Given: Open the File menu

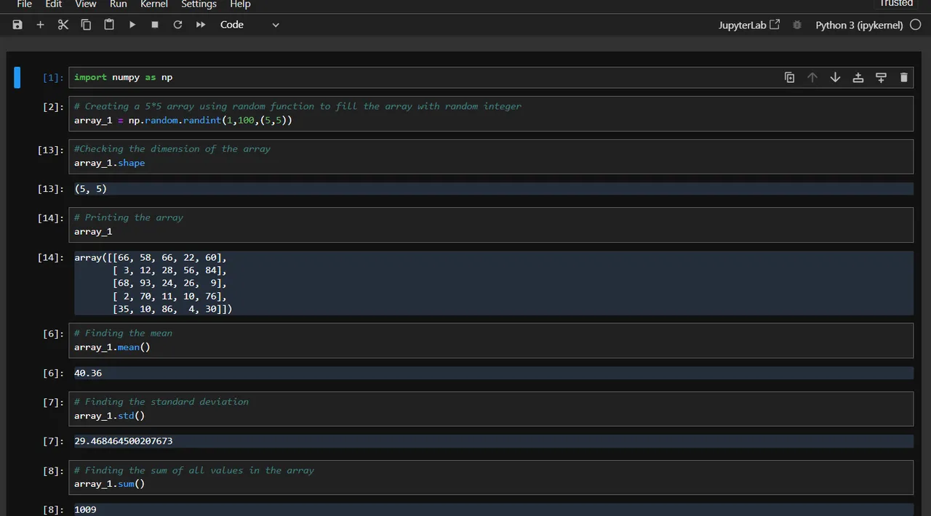Looking at the screenshot, I should [24, 4].
